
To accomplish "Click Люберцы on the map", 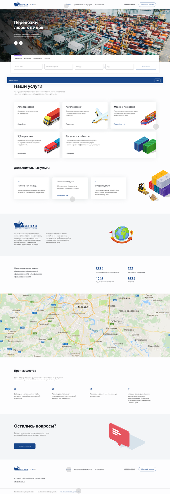I will (x=116, y=321).
